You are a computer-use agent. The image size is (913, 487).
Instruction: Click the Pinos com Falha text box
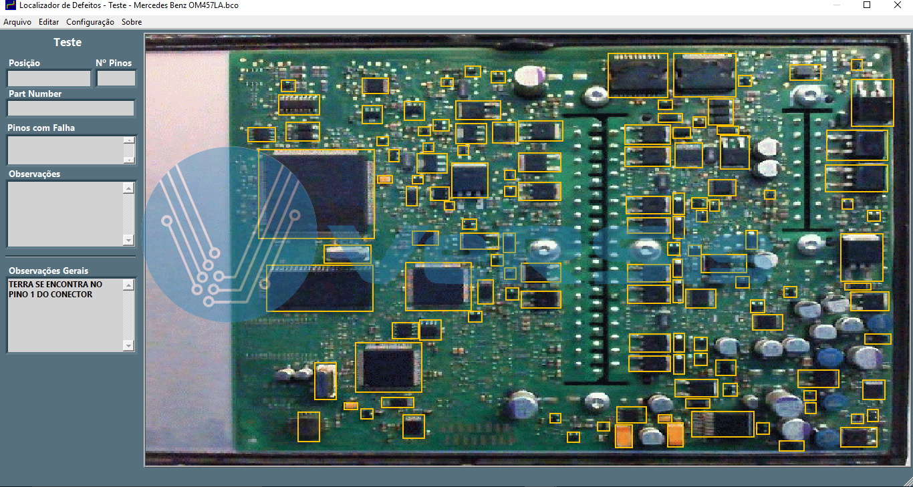point(65,150)
